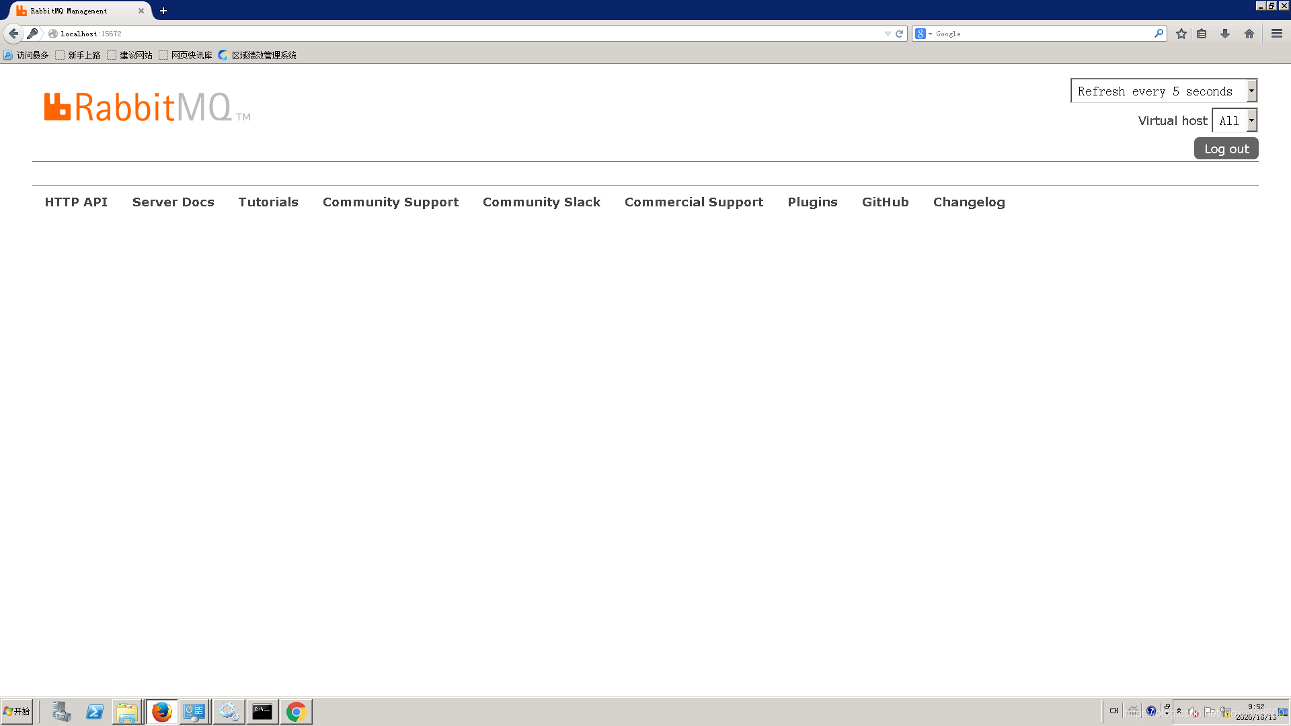
Task: Click the Google search input field
Action: [1042, 34]
